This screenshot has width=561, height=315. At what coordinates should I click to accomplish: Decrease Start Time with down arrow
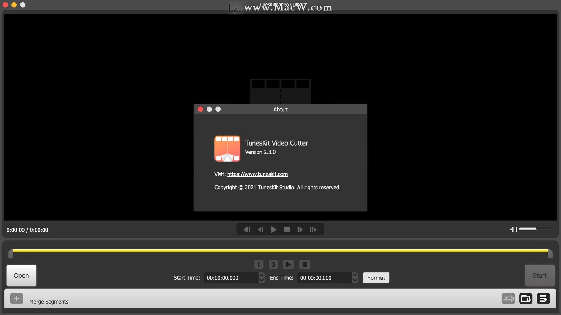click(262, 280)
